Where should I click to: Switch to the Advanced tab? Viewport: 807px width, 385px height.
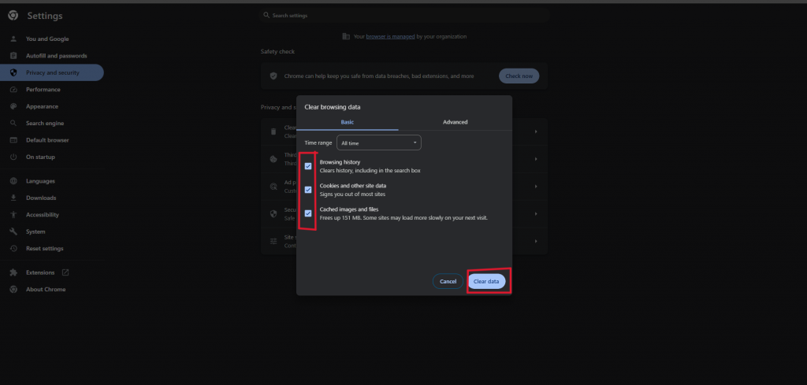[x=456, y=122]
